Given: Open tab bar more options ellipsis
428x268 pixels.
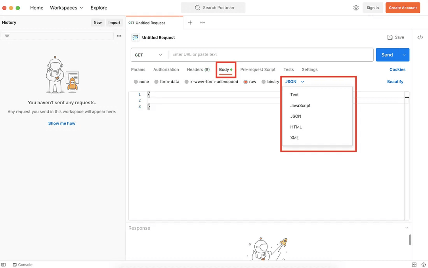Looking at the screenshot, I should click(x=202, y=23).
